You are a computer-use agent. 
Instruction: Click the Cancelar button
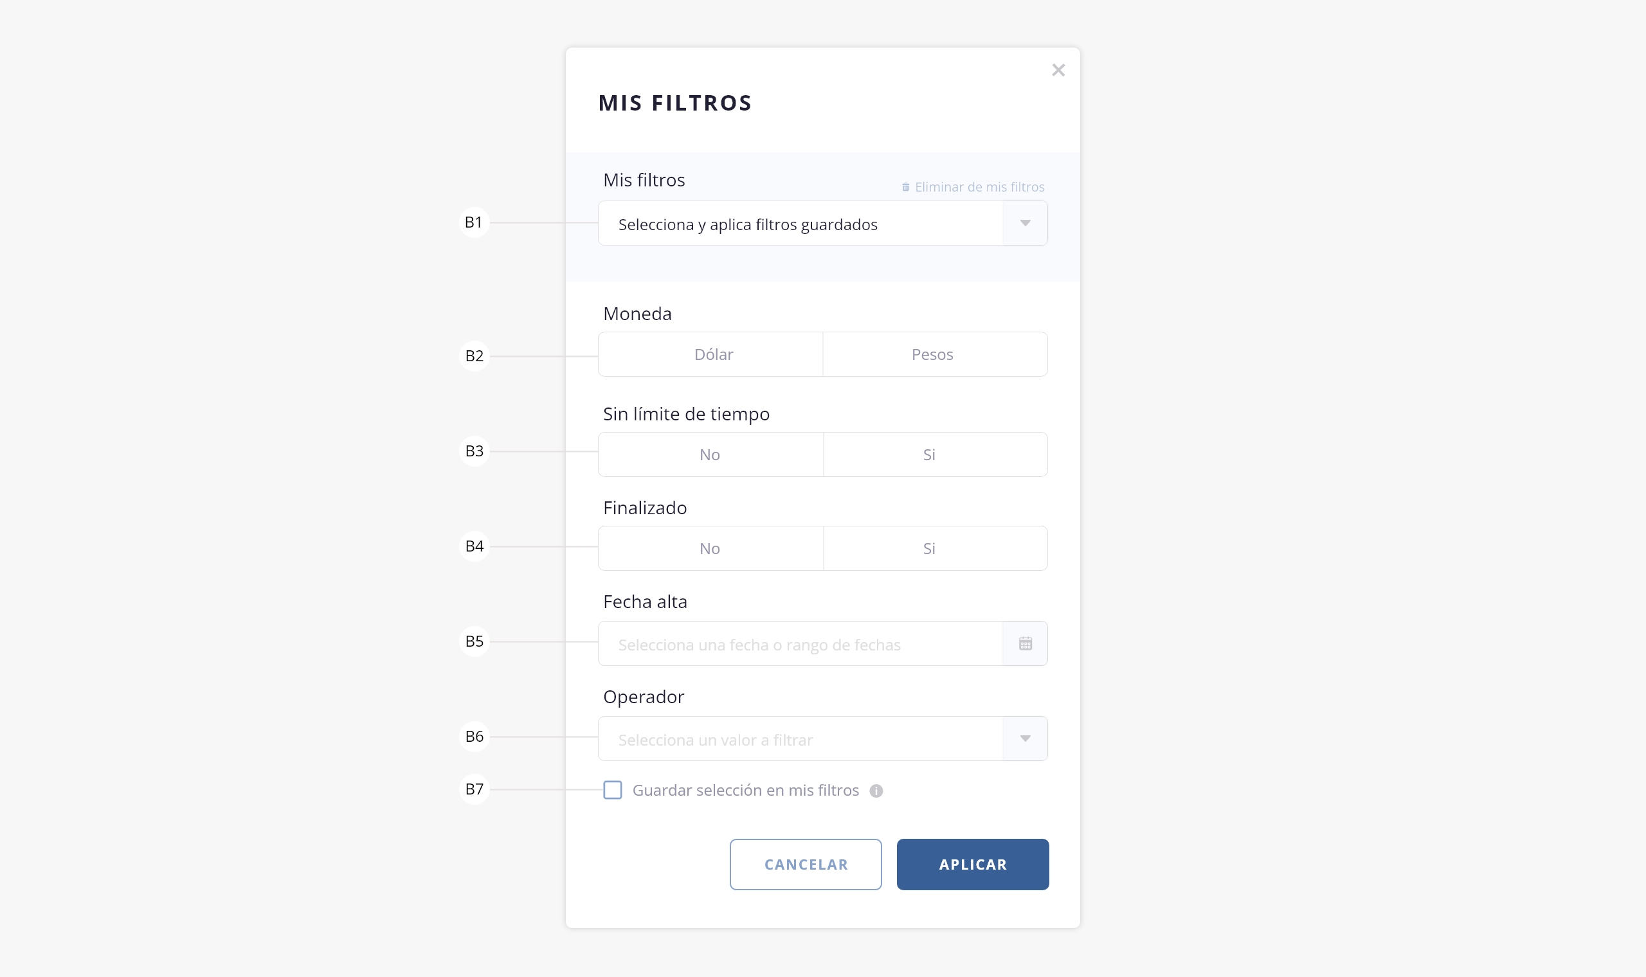pyautogui.click(x=805, y=865)
